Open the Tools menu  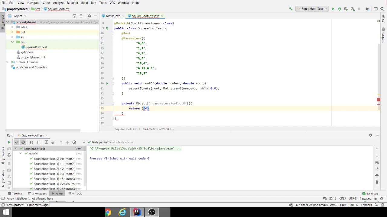click(x=103, y=3)
